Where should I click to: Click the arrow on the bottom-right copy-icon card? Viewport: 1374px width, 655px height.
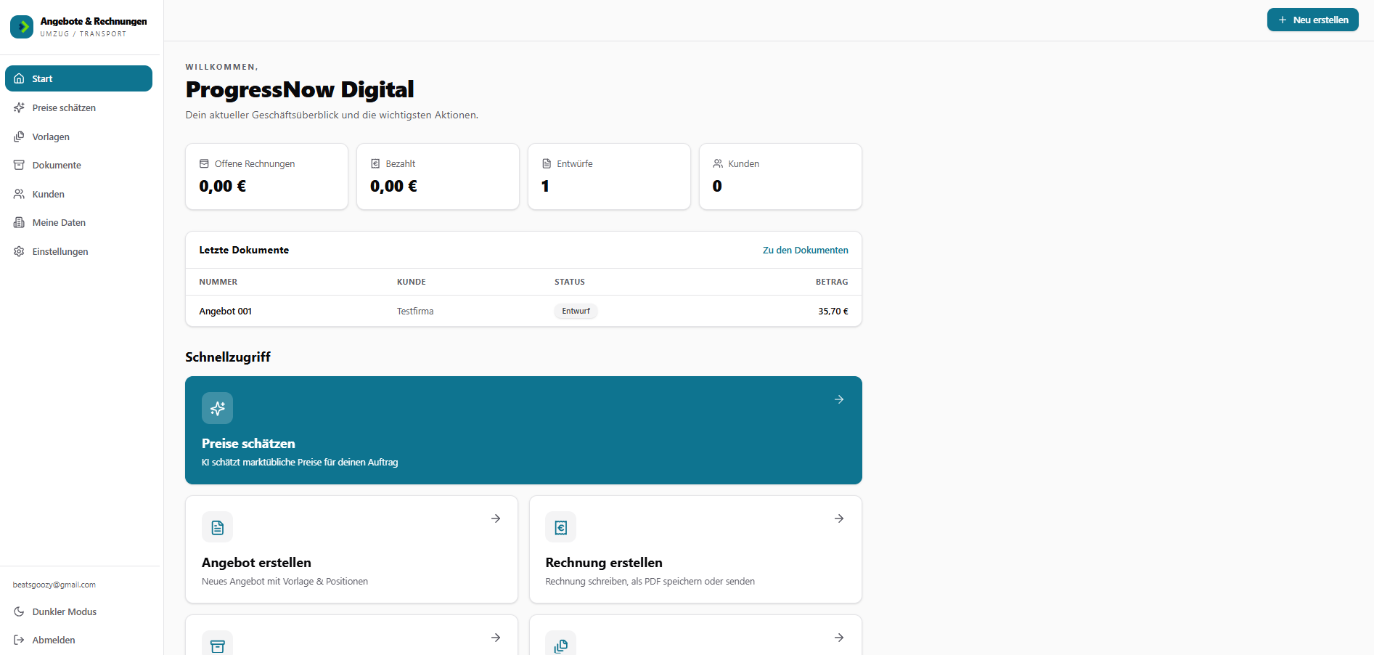[x=839, y=638]
